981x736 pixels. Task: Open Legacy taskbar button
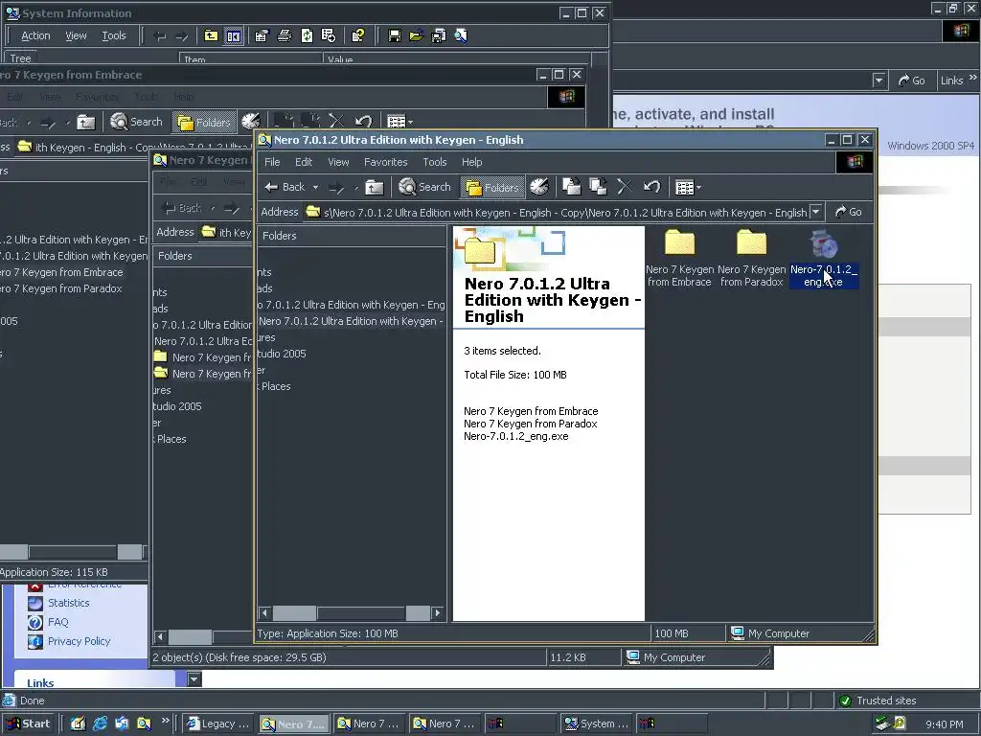pos(219,724)
